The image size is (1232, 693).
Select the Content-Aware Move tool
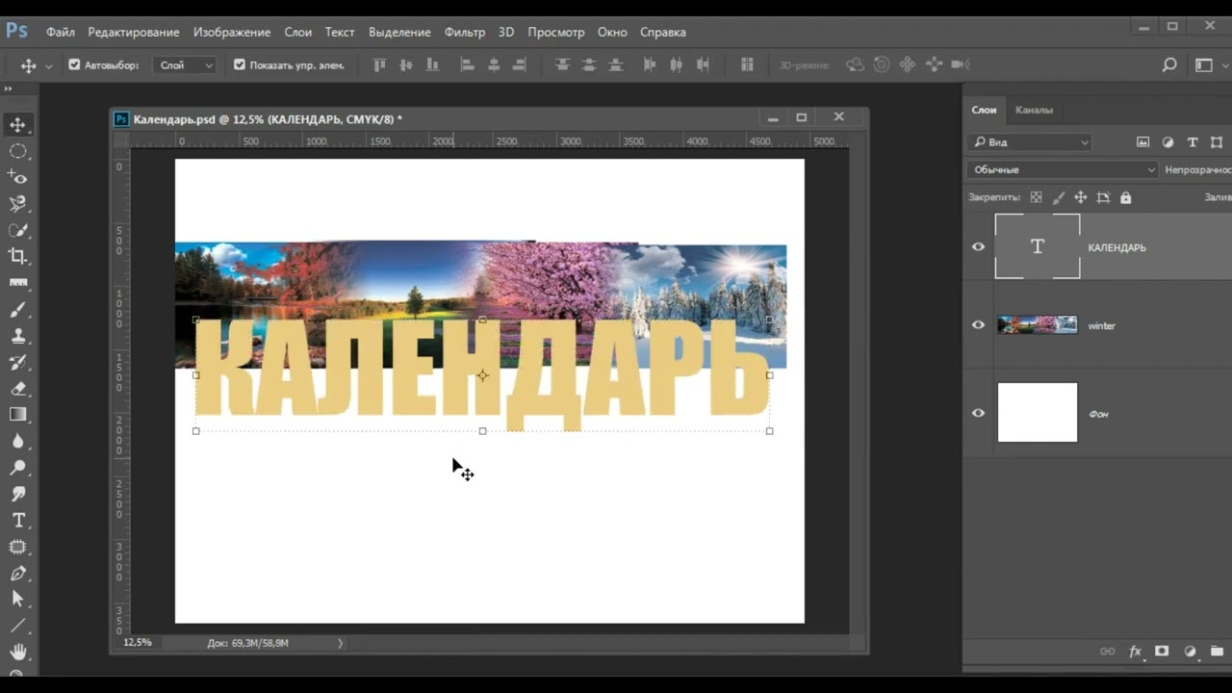[18, 546]
